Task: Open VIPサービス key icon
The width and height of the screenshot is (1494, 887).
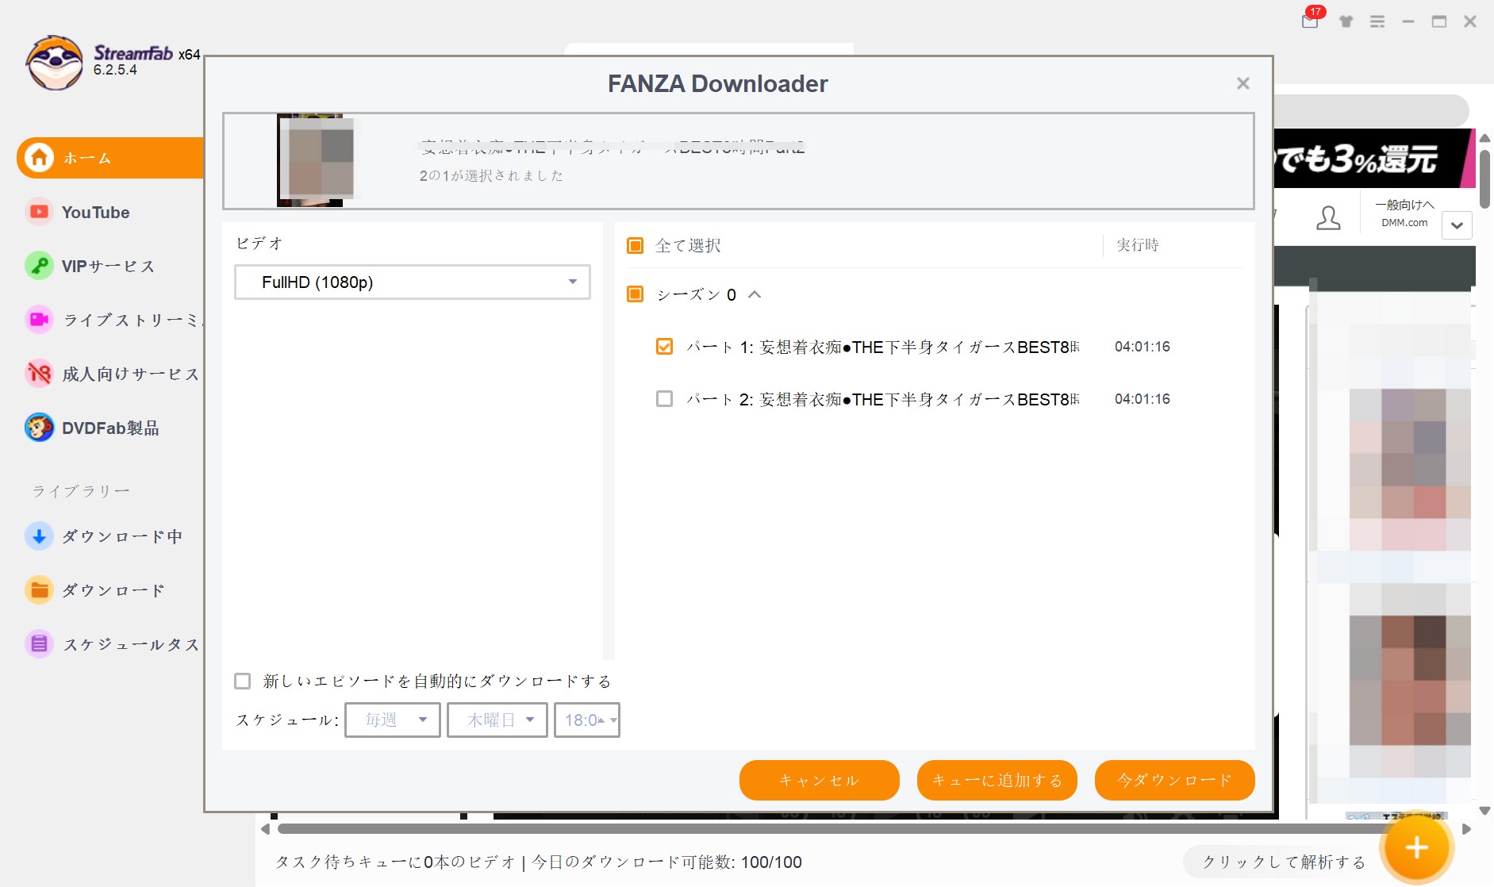Action: click(x=39, y=266)
